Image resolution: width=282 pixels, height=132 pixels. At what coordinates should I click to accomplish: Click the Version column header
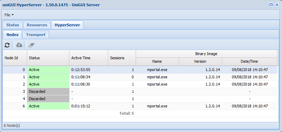(200, 61)
